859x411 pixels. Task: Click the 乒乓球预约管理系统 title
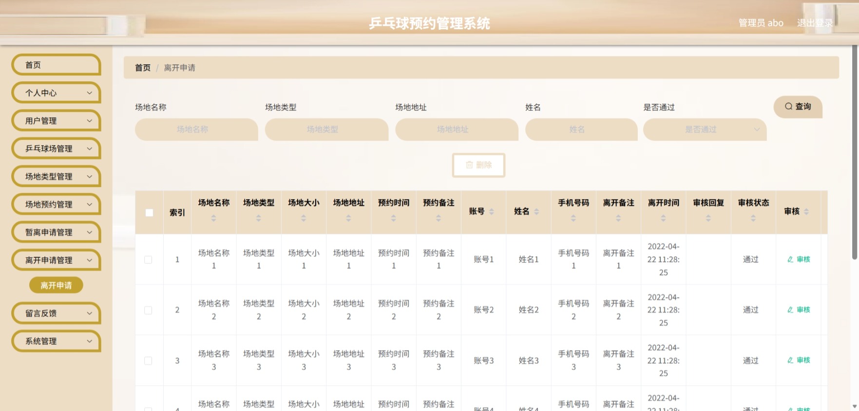click(429, 23)
